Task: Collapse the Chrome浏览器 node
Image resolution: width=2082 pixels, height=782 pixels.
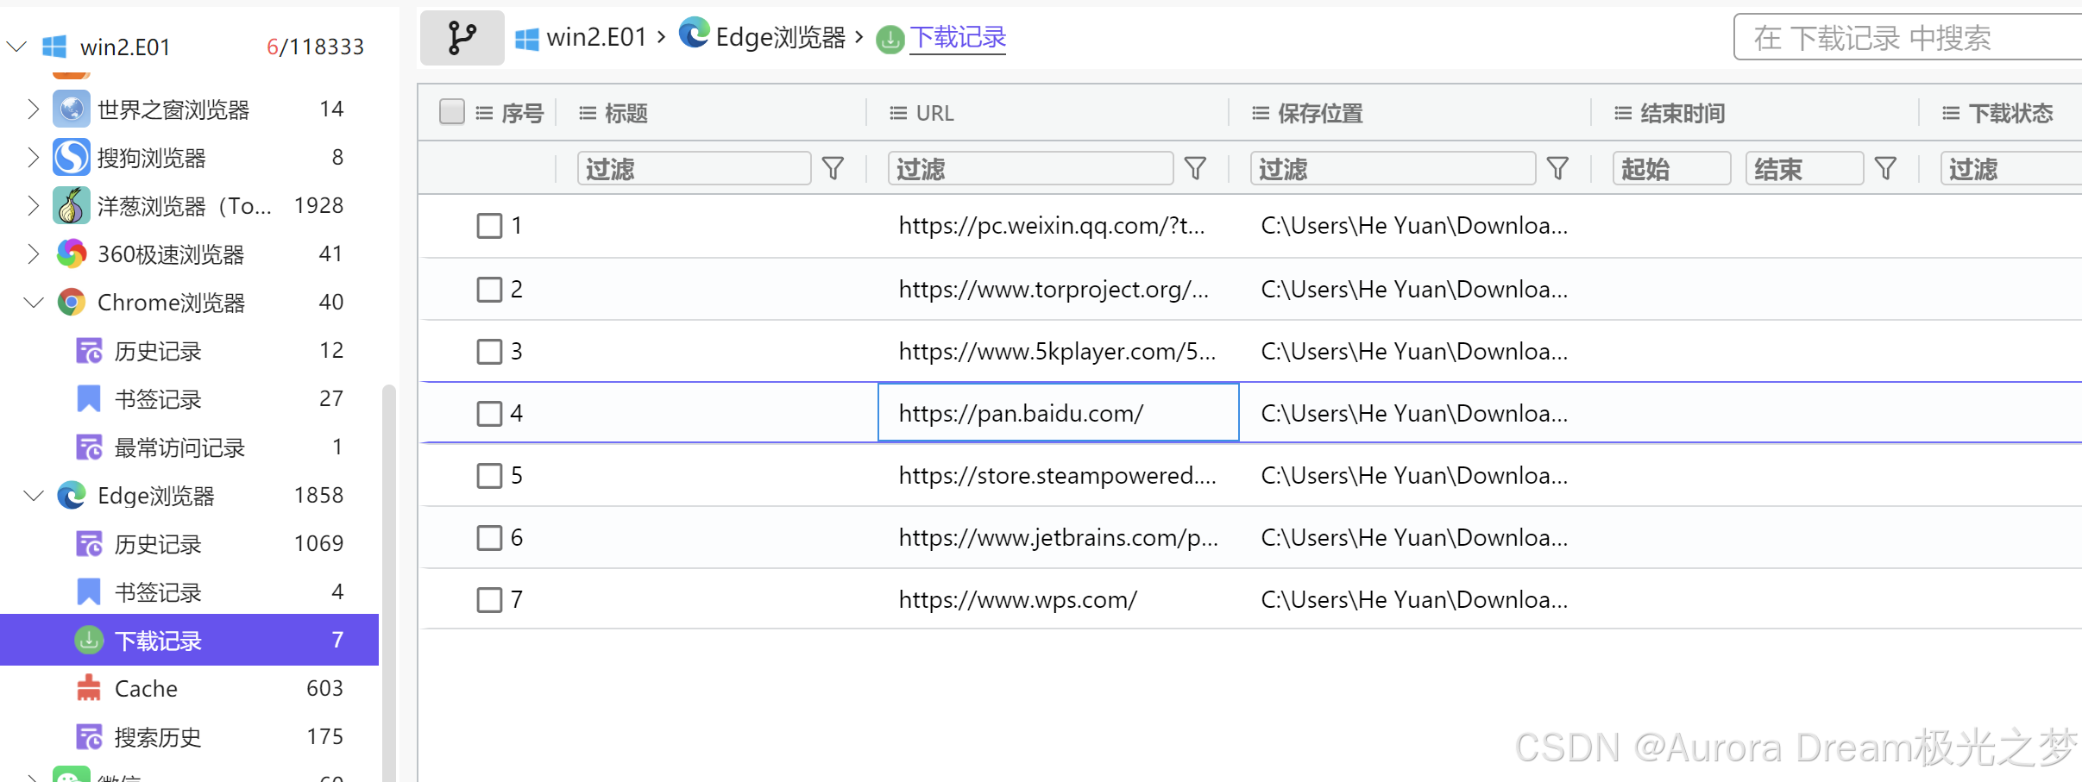Action: pos(34,302)
